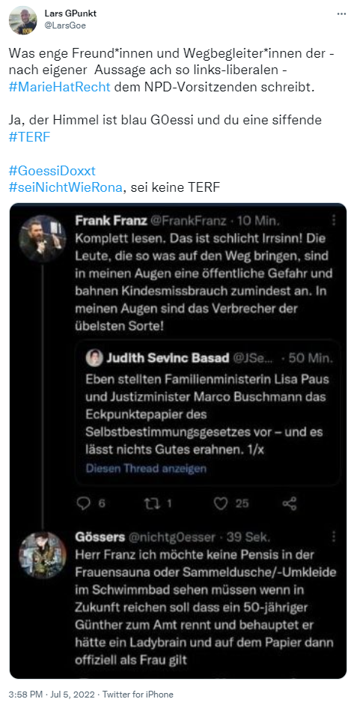
Task: Click 'Diesen Thread anzeigen' link
Action: (146, 468)
